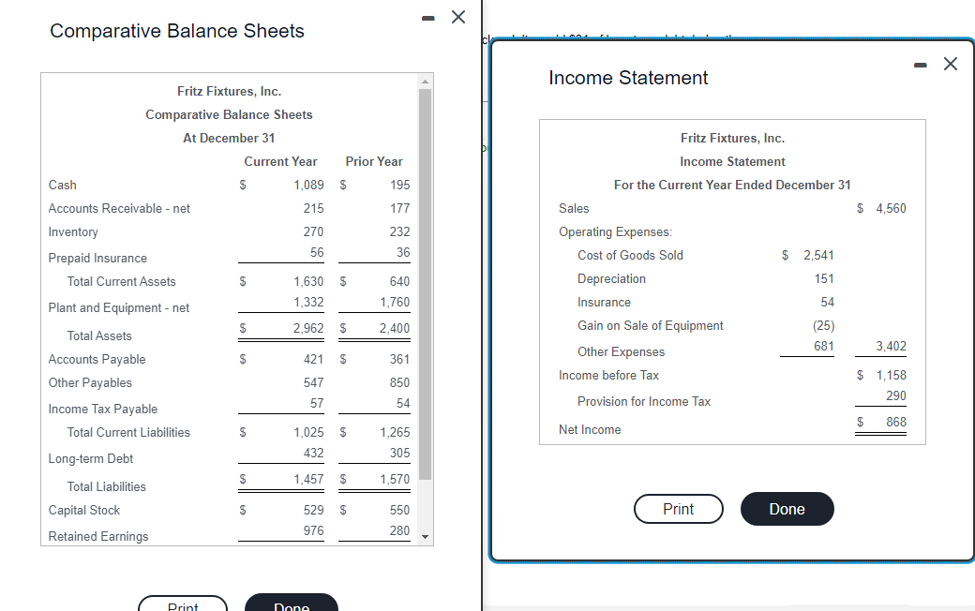Click the scrollbar up arrow on balance sheet

click(x=427, y=80)
